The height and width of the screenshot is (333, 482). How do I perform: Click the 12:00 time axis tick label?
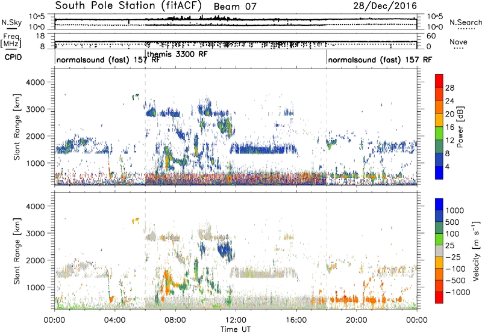click(x=236, y=320)
